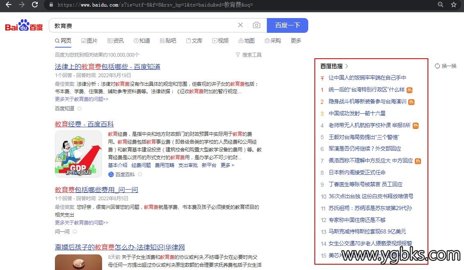Image resolution: width=464 pixels, height=270 pixels.
Task: Refresh hot list with 换一换
Action: tap(446, 66)
